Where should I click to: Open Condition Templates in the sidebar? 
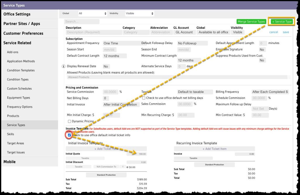coord(21,70)
